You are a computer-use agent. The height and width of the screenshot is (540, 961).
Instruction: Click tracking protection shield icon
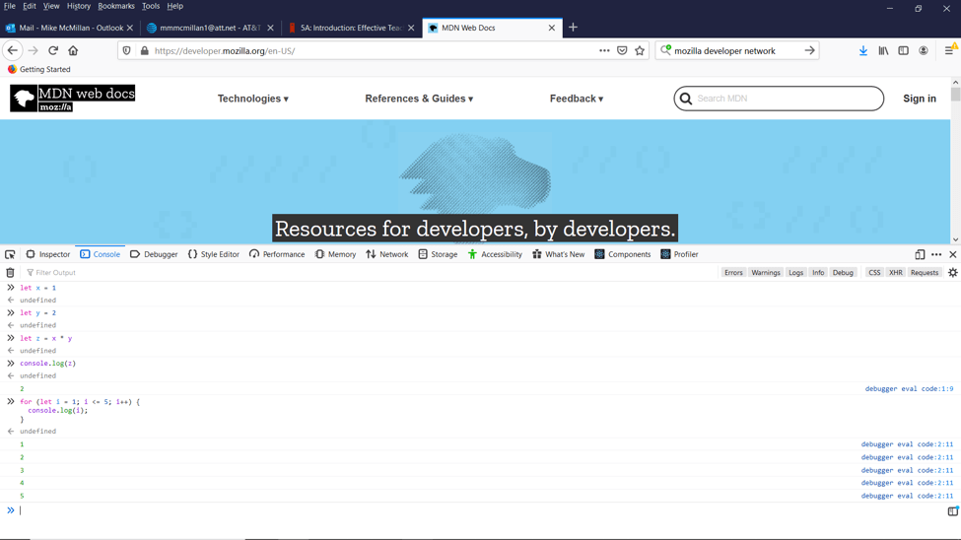tap(127, 51)
